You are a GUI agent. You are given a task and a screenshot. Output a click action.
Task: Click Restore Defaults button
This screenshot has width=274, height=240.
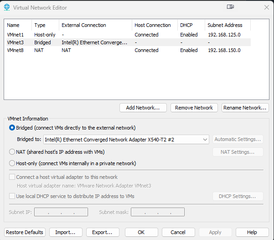25,232
